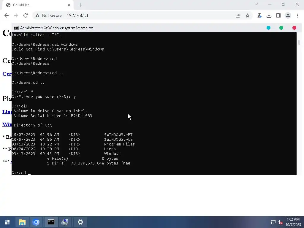Share this page via toolbar icon
The width and height of the screenshot is (304, 228).
click(x=238, y=15)
